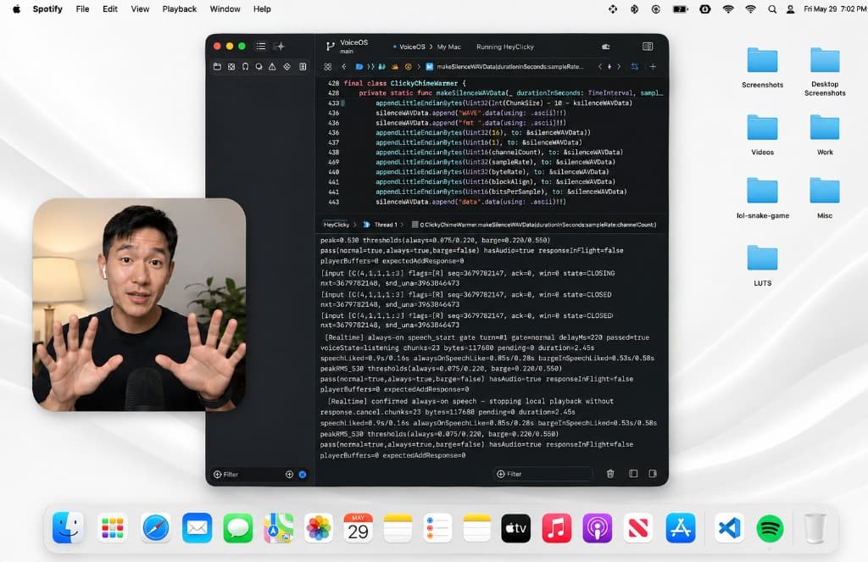Open the Playback menu

click(180, 8)
